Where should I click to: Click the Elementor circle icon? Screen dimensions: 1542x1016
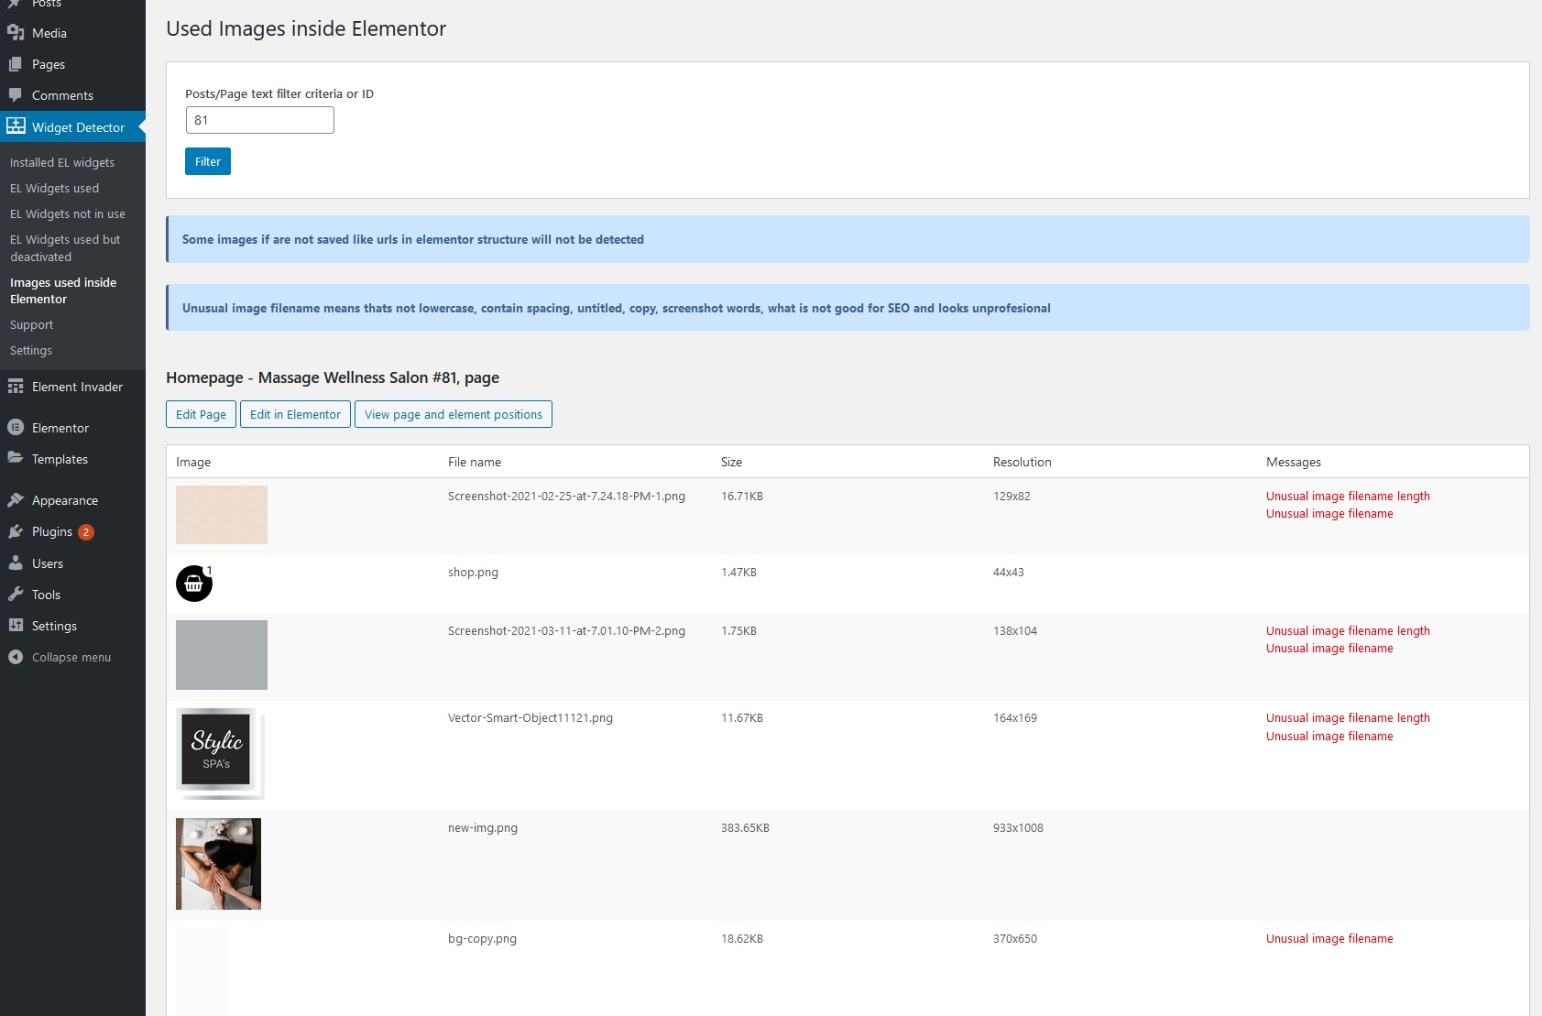coord(16,428)
